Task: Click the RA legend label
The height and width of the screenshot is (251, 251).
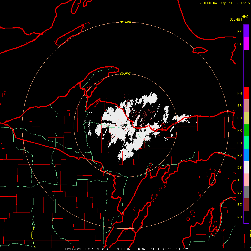Action: [240, 143]
